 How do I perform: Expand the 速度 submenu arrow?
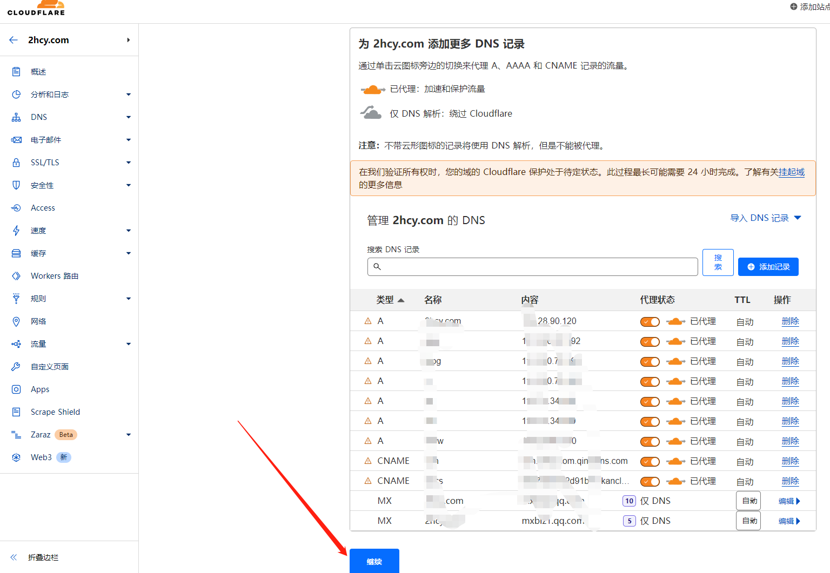(129, 231)
